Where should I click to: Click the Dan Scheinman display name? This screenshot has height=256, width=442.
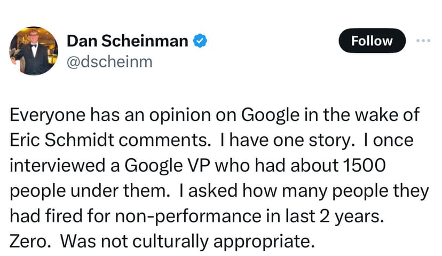click(128, 41)
